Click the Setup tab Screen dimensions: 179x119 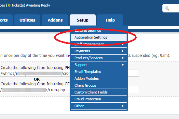(x=83, y=20)
